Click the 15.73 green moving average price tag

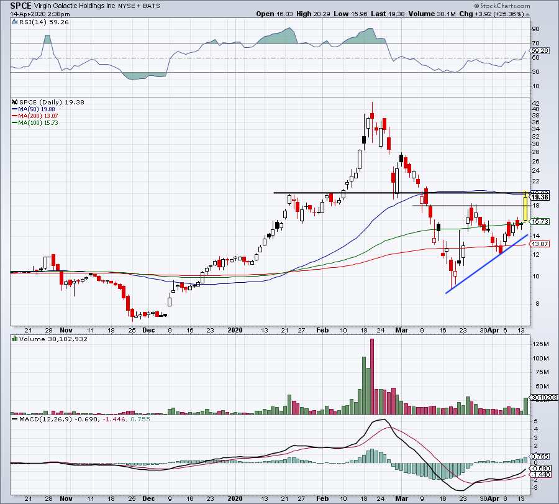[x=540, y=221]
